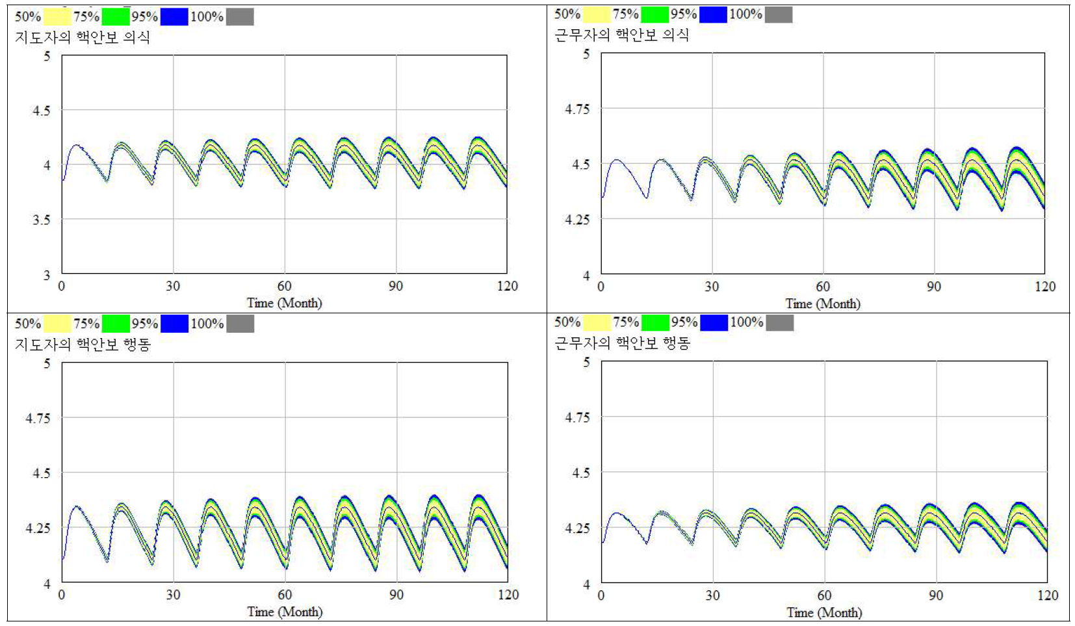This screenshot has height=626, width=1075.
Task: Click blue 95% swatch in 근무자의 핵안보 의식 chart
Action: 713,14
